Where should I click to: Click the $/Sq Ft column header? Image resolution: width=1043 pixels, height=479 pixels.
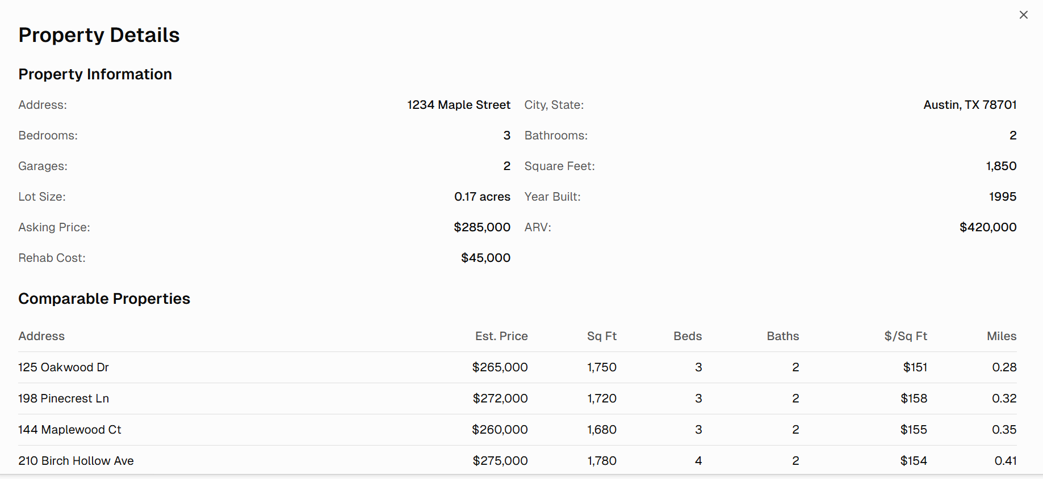(905, 336)
